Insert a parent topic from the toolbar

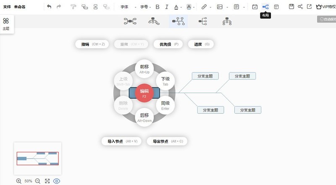pos(106,7)
